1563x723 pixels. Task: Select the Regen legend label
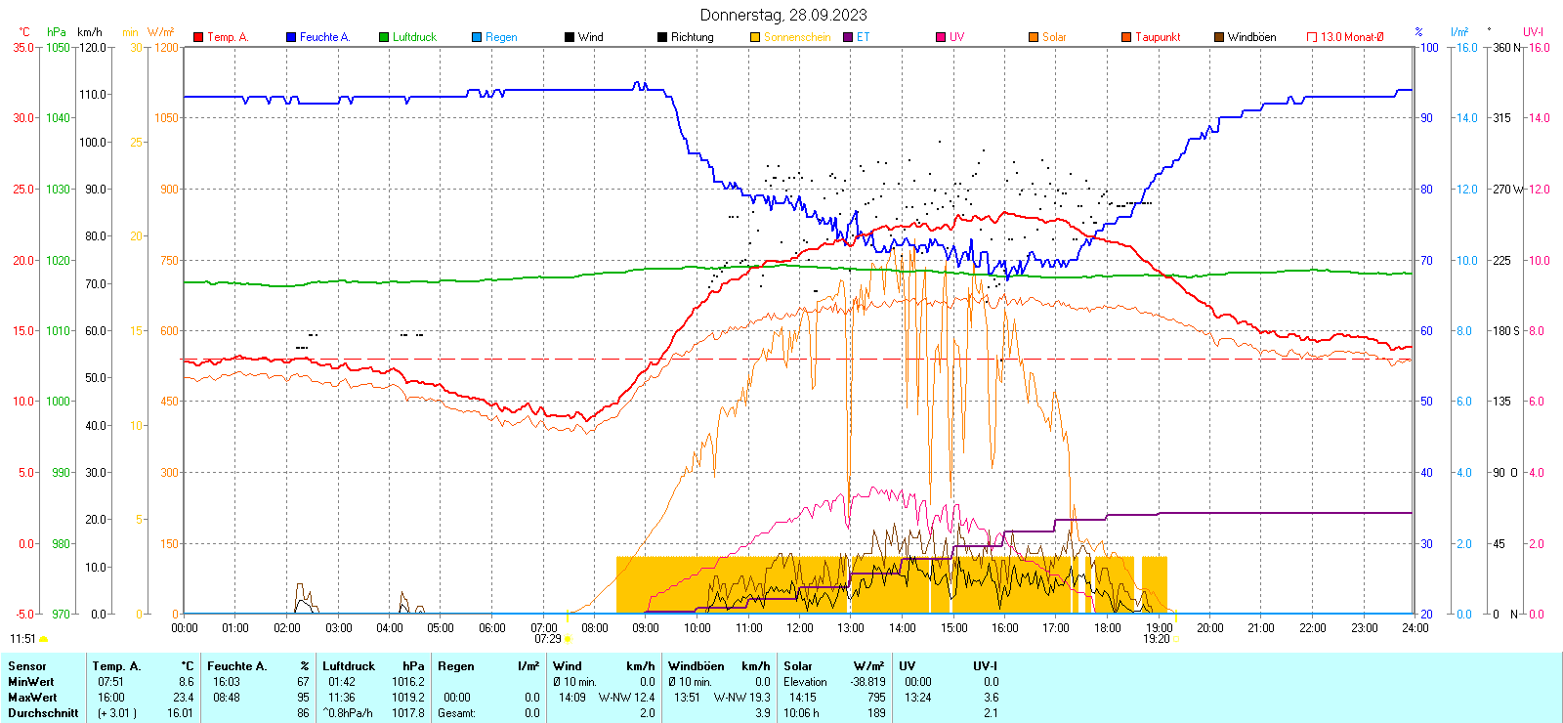point(501,37)
